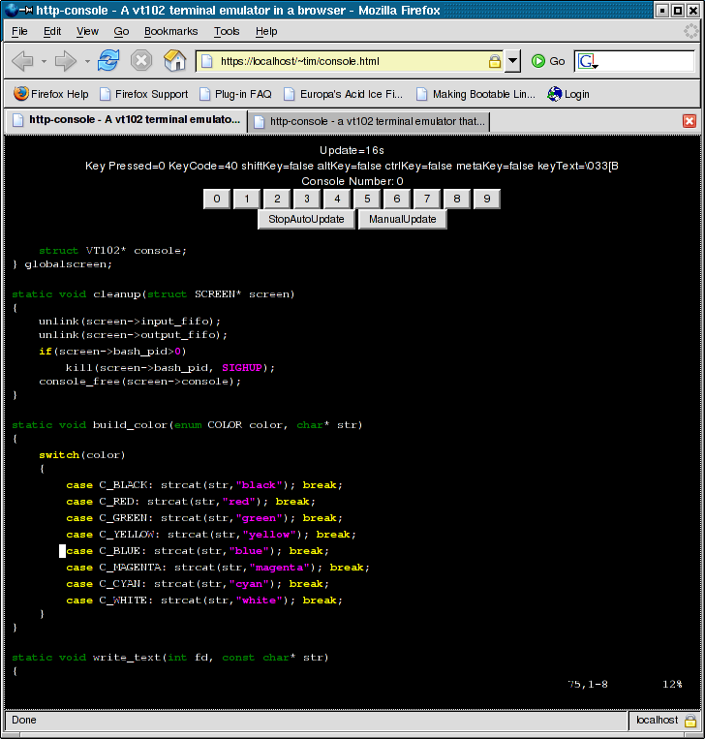The height and width of the screenshot is (739, 705).
Task: Open the Tools menu
Action: tap(227, 31)
